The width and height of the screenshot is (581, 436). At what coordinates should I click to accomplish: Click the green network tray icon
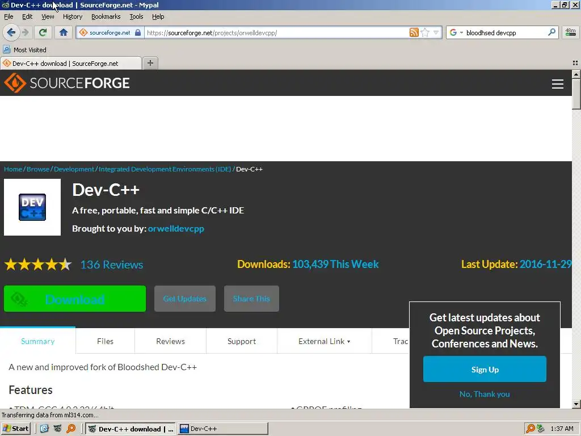[x=541, y=429]
